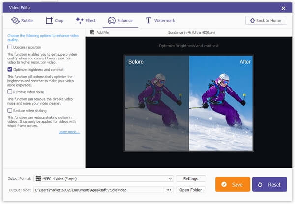Uncheck Optimize brightness and contrast

[10, 70]
